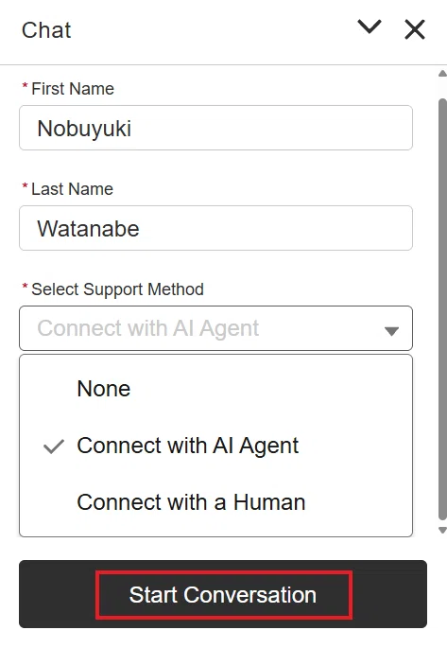Click the First Name label
Image resolution: width=447 pixels, height=648 pixels.
pos(73,88)
